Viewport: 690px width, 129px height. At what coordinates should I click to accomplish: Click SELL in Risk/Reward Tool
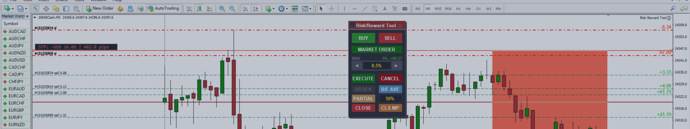390,38
